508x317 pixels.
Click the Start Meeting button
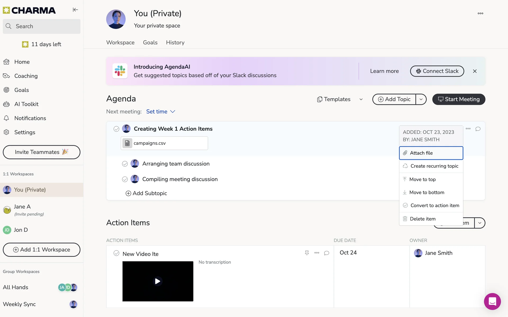pos(459,99)
